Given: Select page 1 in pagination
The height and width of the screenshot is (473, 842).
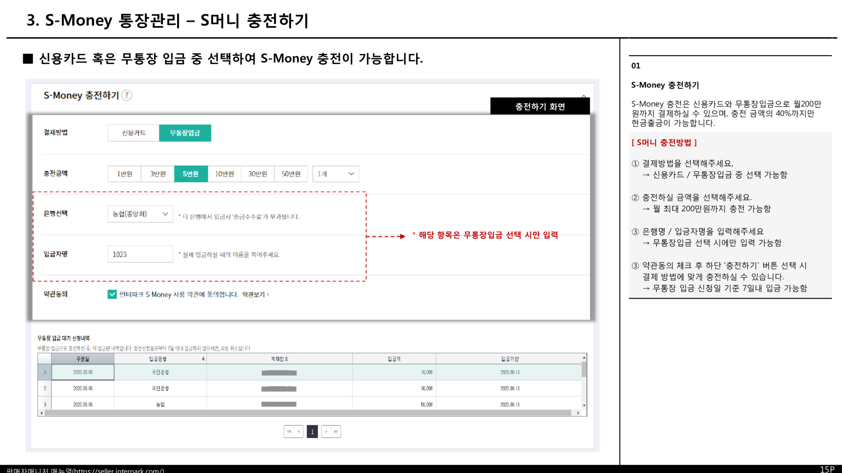Looking at the screenshot, I should coord(312,431).
